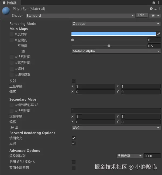Click Main Maps 偏移 Y field

pos(141,92)
